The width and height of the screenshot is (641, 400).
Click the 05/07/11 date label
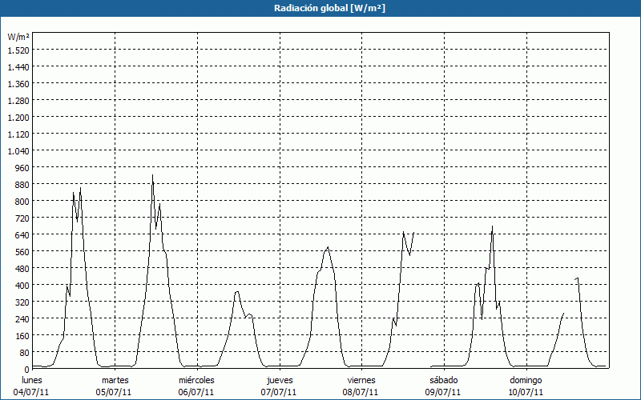(x=114, y=392)
